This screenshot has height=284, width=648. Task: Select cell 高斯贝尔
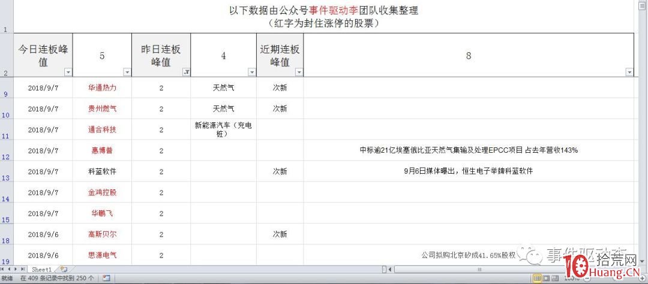click(102, 234)
